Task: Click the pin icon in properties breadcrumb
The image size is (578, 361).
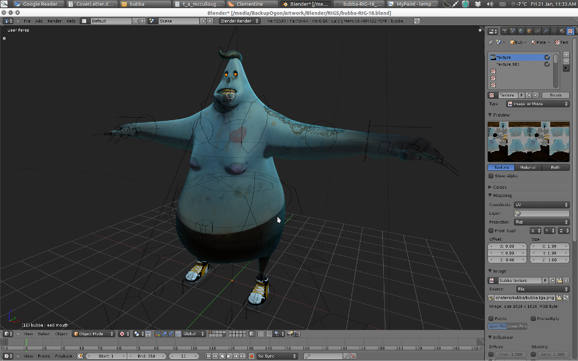Action: (x=491, y=42)
